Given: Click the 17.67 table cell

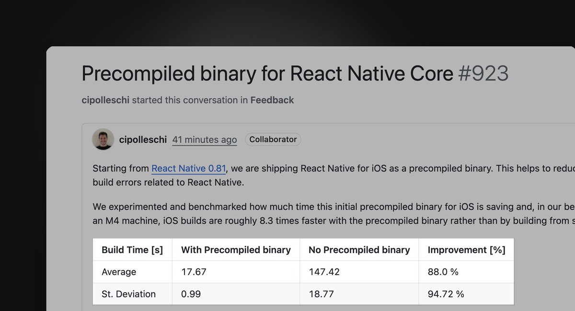Looking at the screenshot, I should pyautogui.click(x=236, y=272).
